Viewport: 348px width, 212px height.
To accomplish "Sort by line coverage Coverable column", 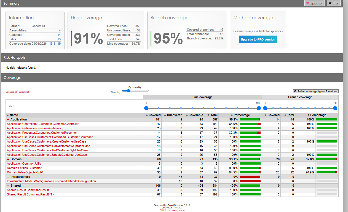I will (x=196, y=115).
